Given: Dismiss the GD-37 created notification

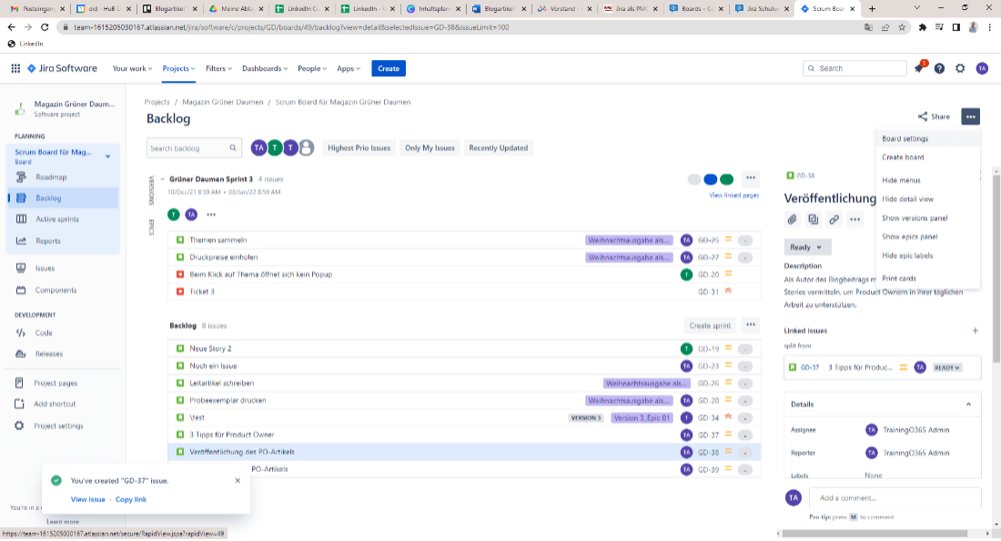Looking at the screenshot, I should (x=238, y=480).
